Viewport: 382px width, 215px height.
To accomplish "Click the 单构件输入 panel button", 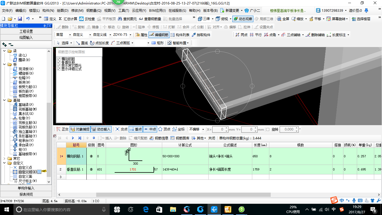I will click(26, 188).
